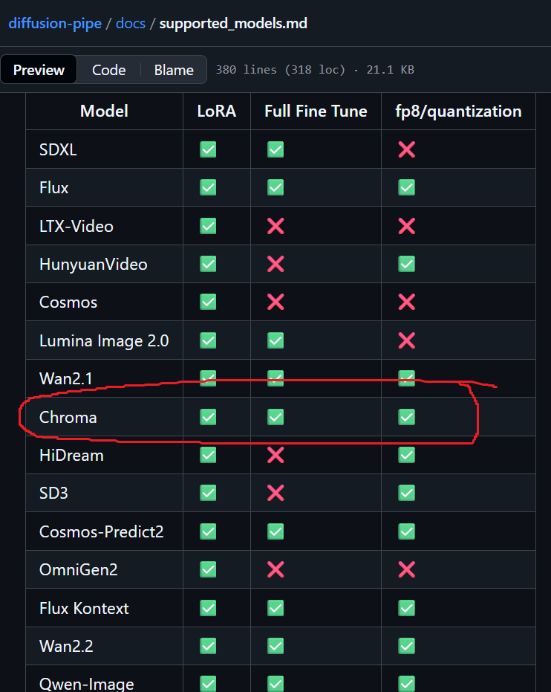Click the red X for SDXL fp8/quantization
The image size is (551, 692).
[x=406, y=149]
